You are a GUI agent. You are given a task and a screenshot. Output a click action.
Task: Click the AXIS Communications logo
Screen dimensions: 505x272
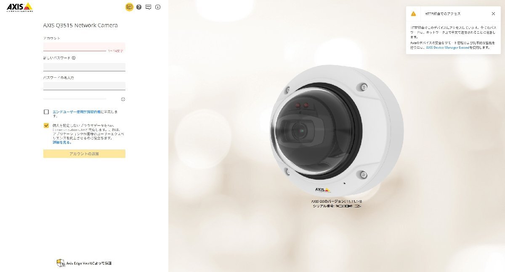click(20, 7)
